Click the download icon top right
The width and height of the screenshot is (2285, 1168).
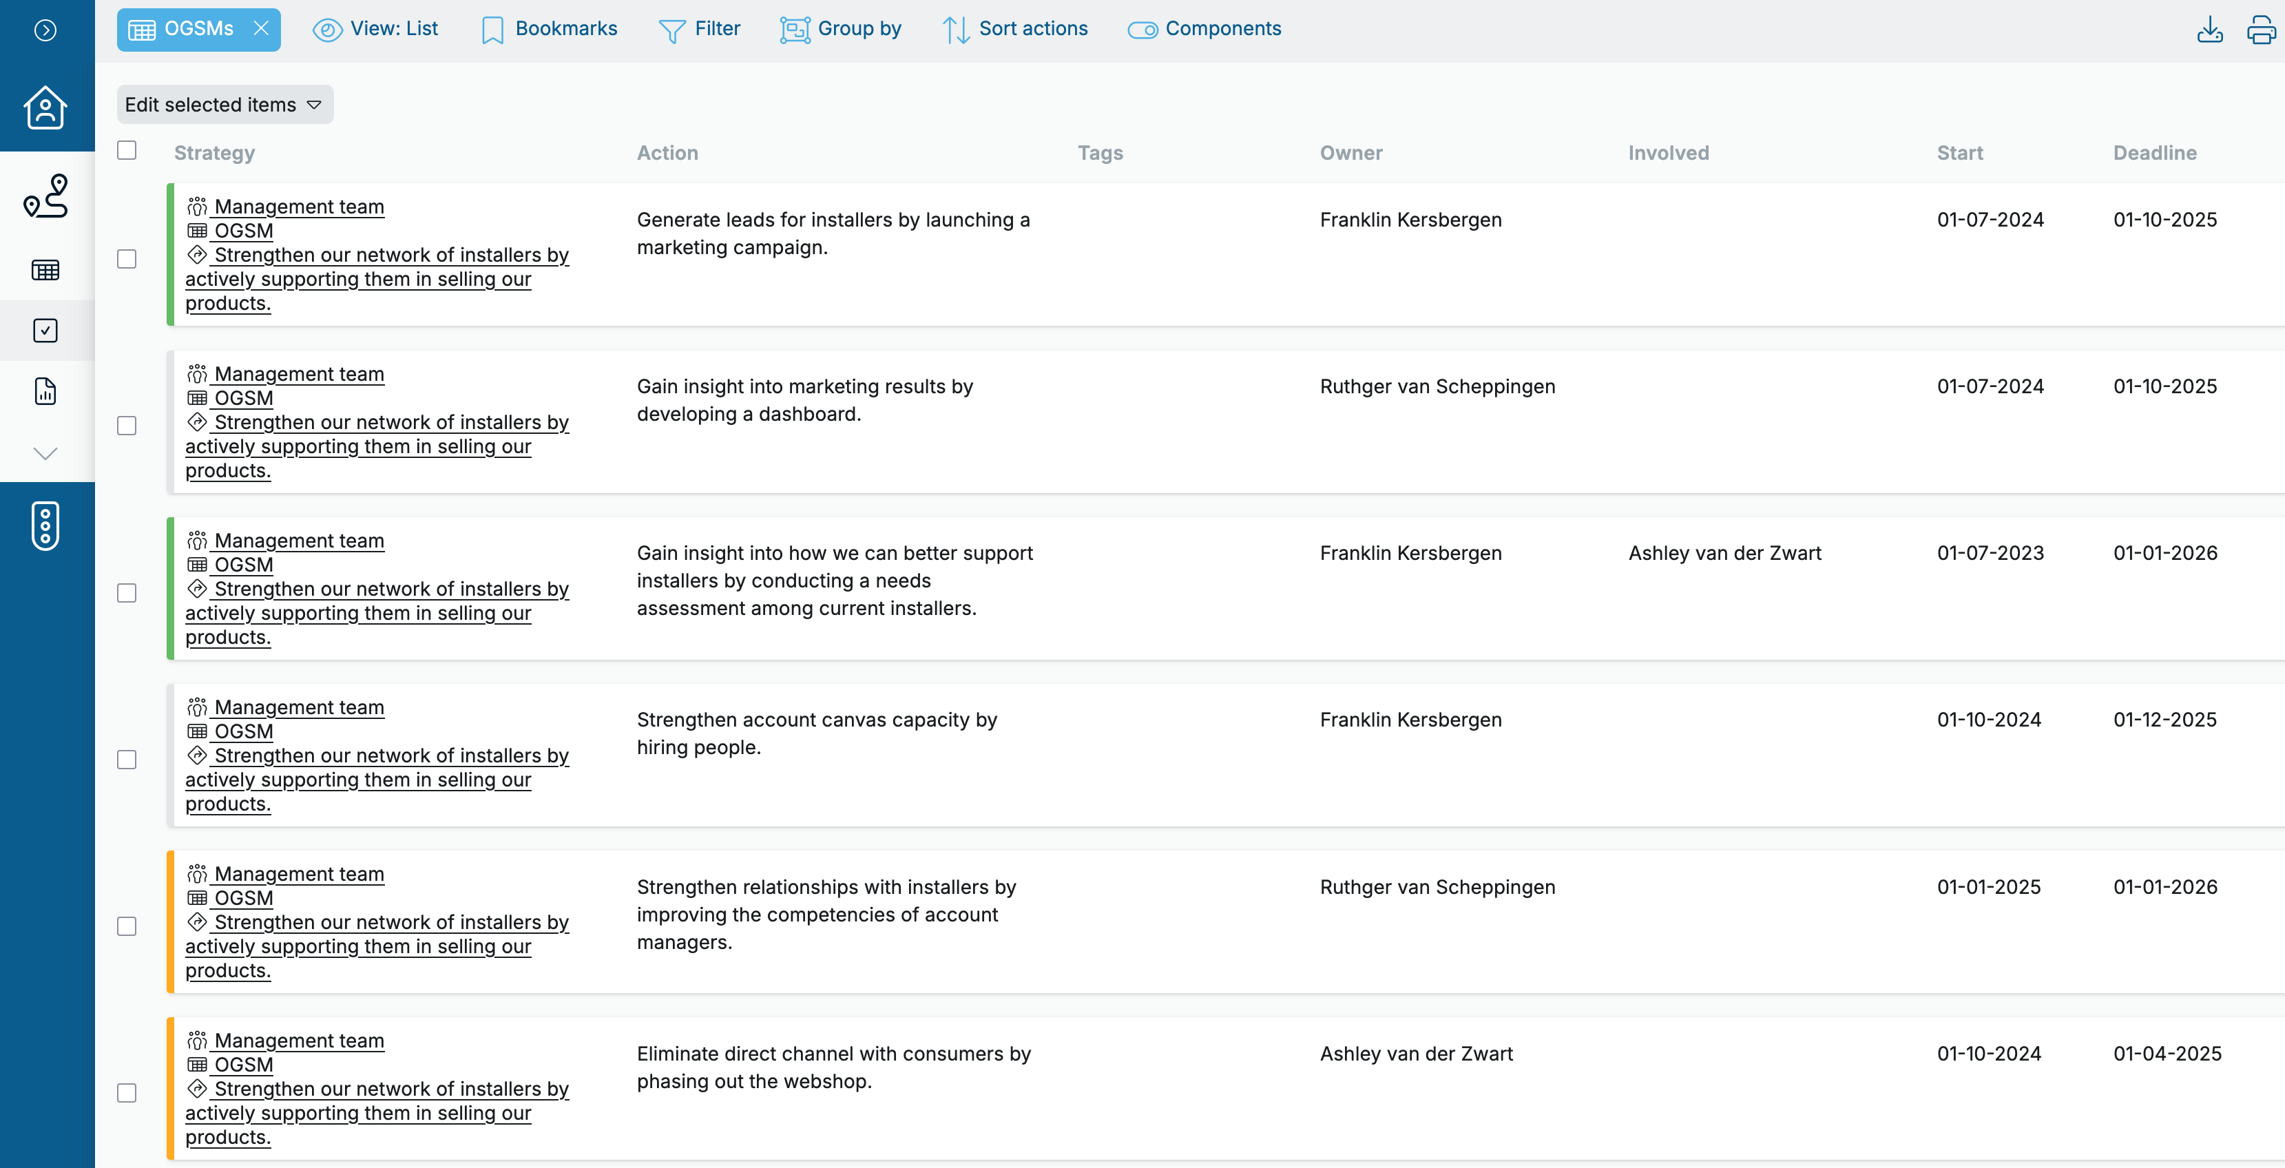coord(2210,29)
